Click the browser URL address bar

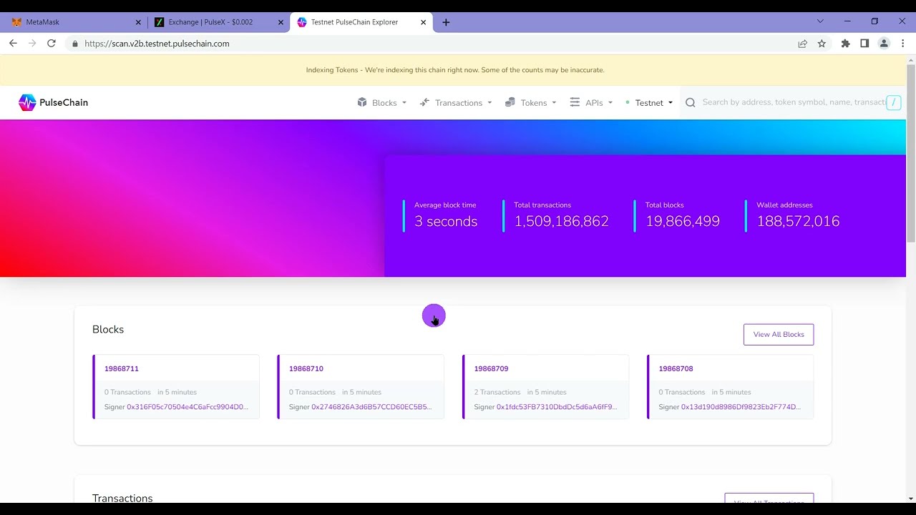pyautogui.click(x=429, y=44)
